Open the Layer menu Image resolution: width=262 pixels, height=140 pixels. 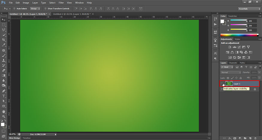35,3
